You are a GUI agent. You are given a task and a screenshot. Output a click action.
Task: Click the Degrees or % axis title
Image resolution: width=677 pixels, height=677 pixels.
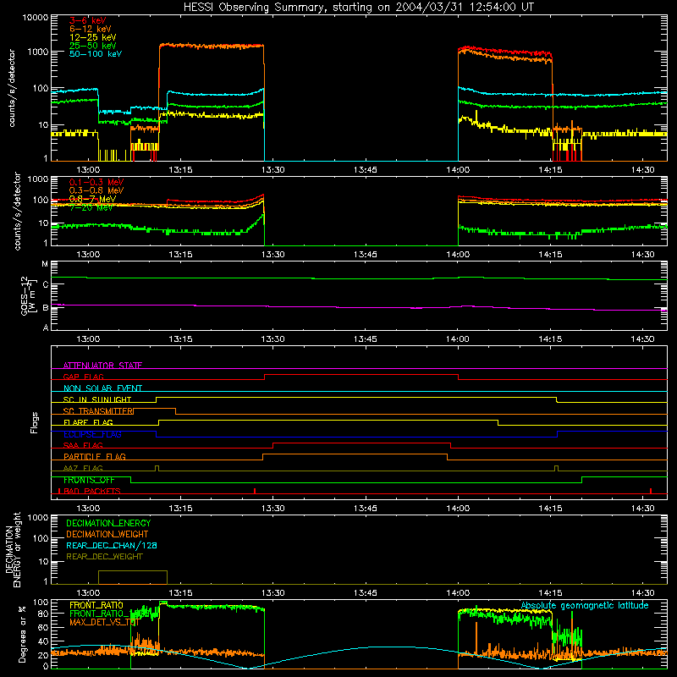click(x=22, y=634)
